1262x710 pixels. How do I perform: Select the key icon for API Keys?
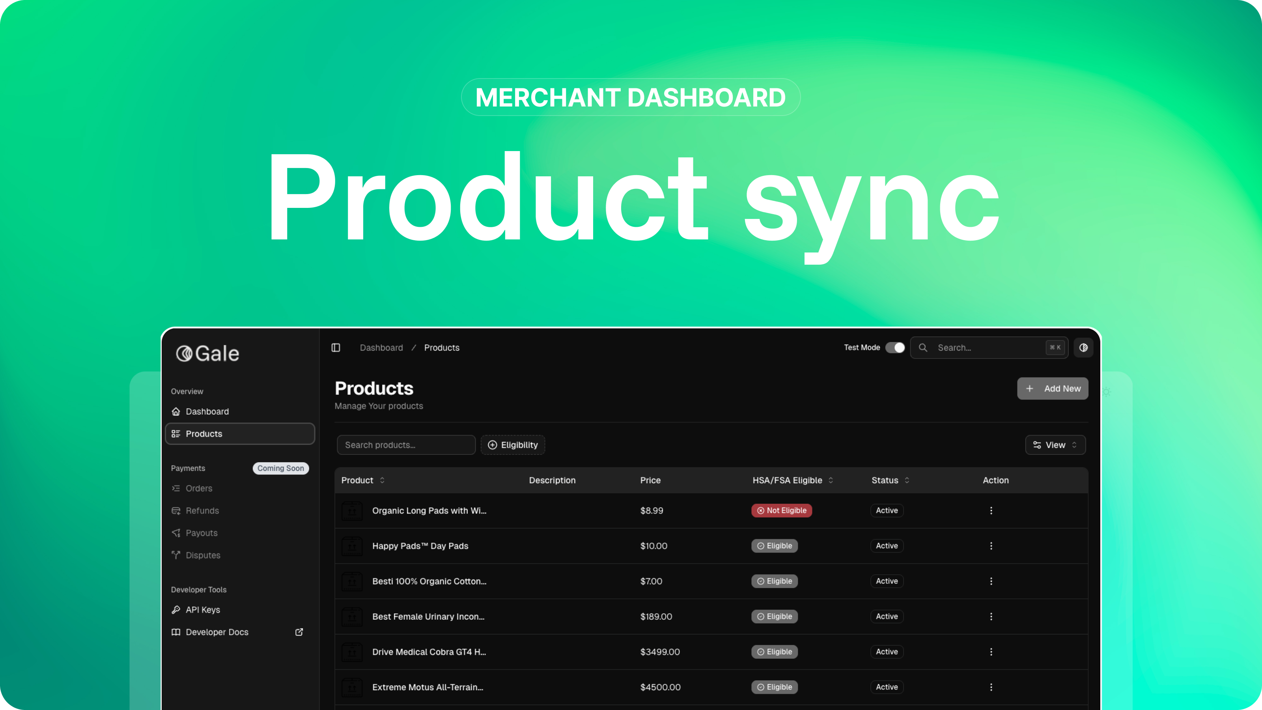coord(176,609)
